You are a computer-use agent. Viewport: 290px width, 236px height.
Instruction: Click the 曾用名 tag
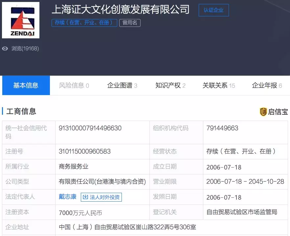[x=130, y=23]
